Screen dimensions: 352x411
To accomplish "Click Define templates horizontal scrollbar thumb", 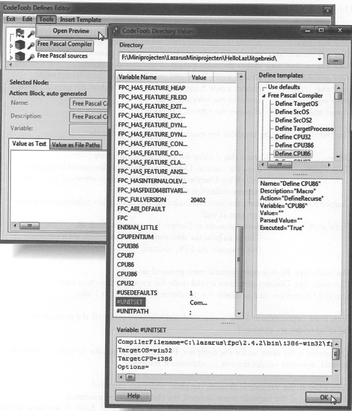I will (x=280, y=165).
